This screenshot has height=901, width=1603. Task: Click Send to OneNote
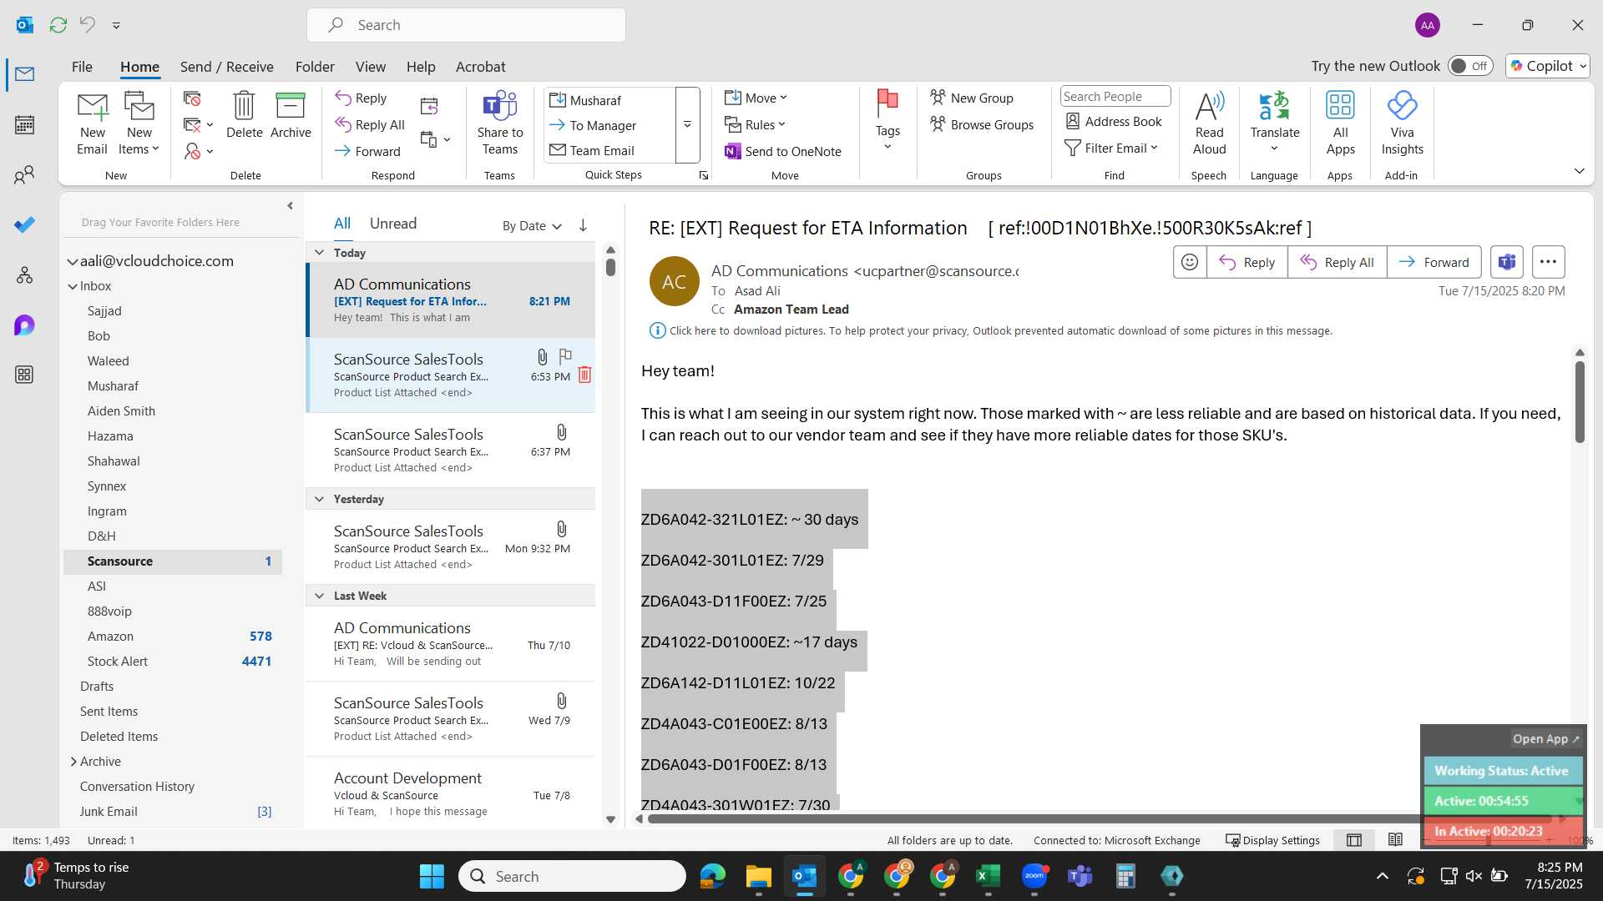[783, 151]
